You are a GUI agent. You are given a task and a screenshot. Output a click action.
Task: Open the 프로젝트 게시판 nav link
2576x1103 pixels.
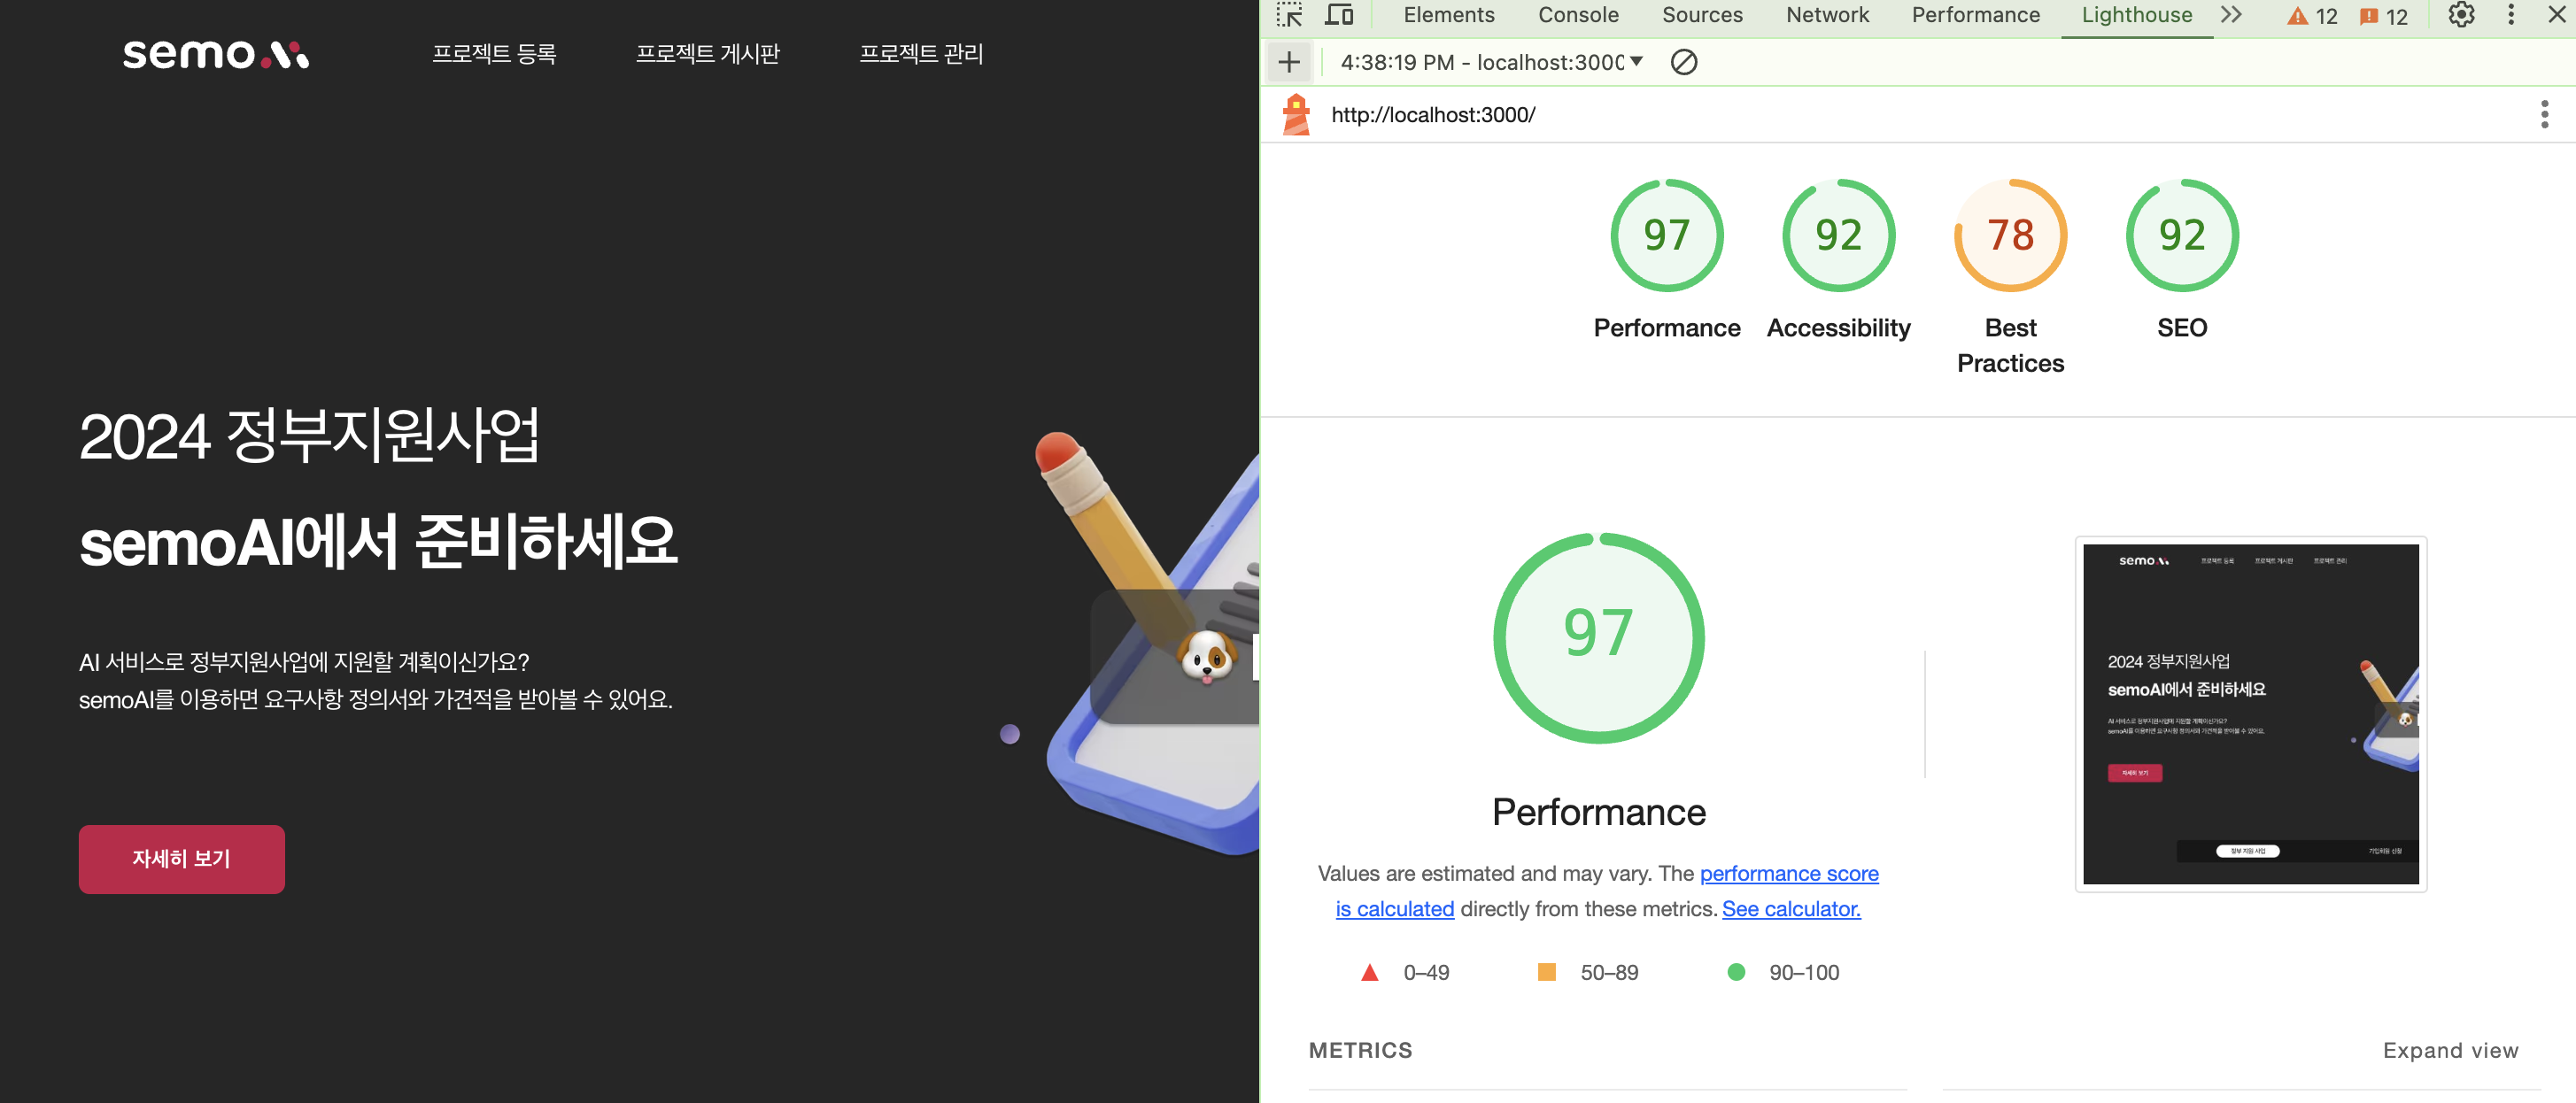pyautogui.click(x=708, y=54)
